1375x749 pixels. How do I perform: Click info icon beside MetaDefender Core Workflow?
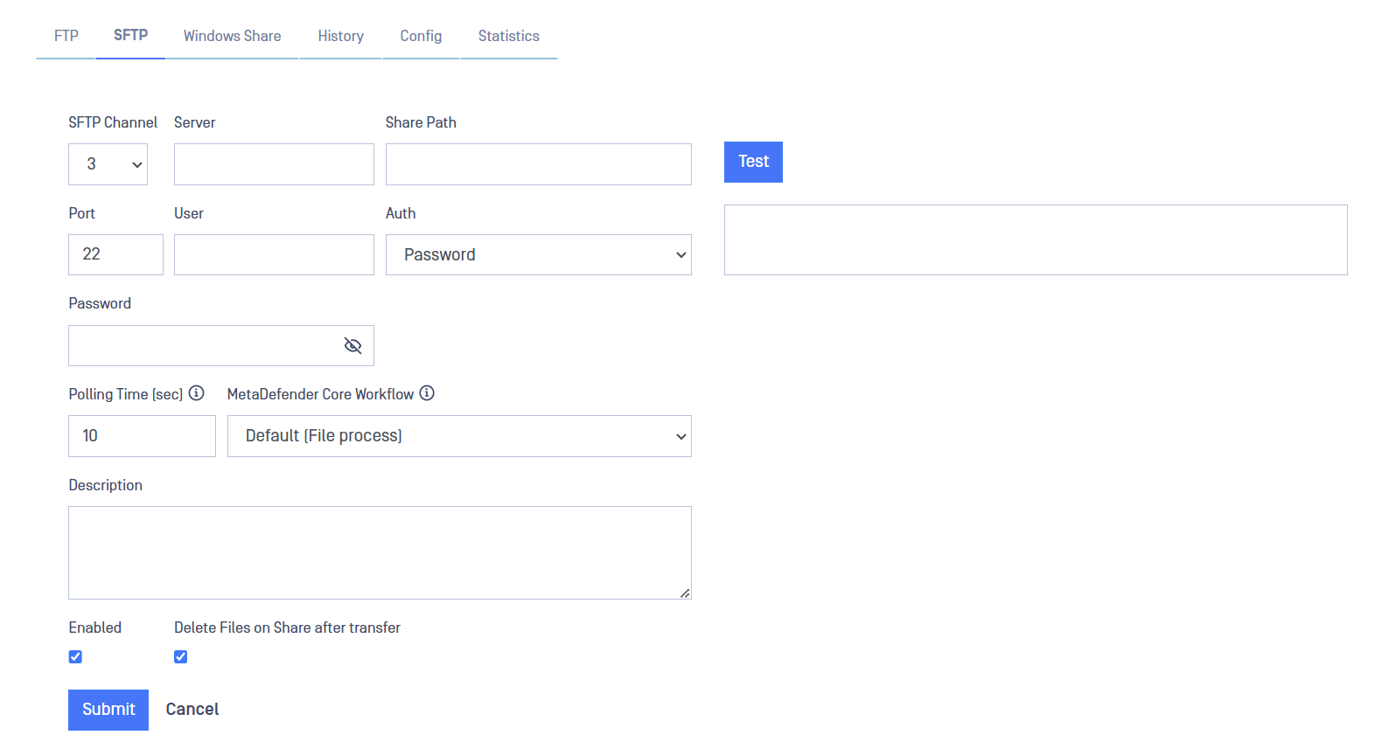pos(427,393)
